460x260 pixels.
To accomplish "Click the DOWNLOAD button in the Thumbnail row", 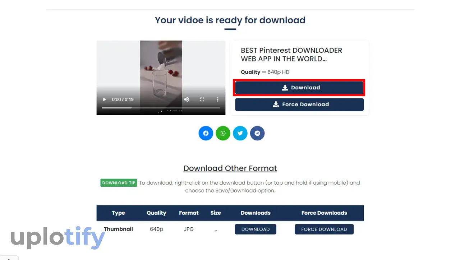I will (x=256, y=229).
